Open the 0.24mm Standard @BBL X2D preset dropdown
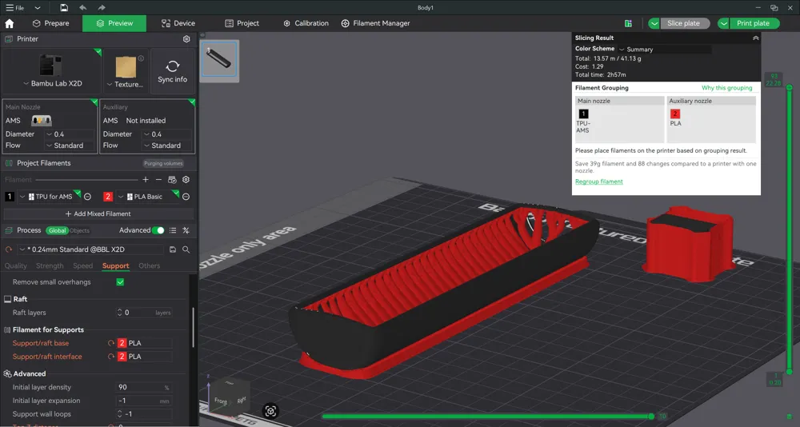Image resolution: width=800 pixels, height=427 pixels. point(91,249)
